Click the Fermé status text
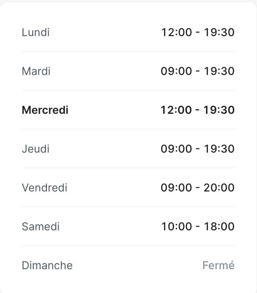 pos(218,265)
